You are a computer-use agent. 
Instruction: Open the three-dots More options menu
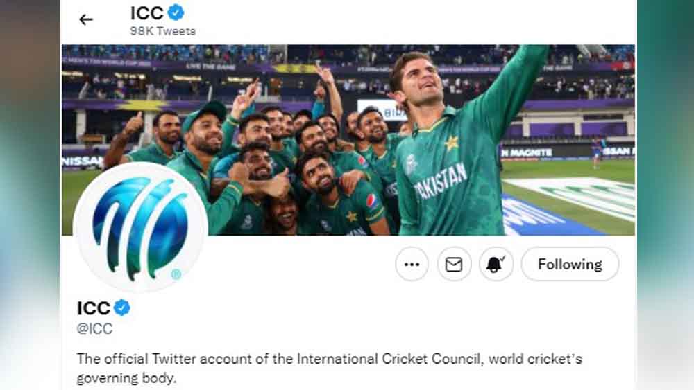pos(412,265)
